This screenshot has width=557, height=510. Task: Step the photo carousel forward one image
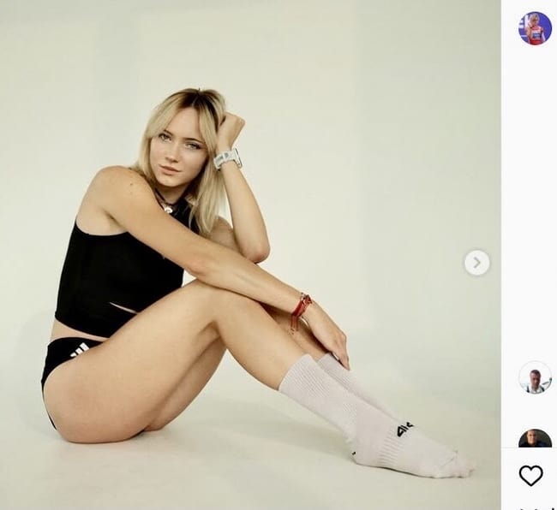[x=477, y=263]
